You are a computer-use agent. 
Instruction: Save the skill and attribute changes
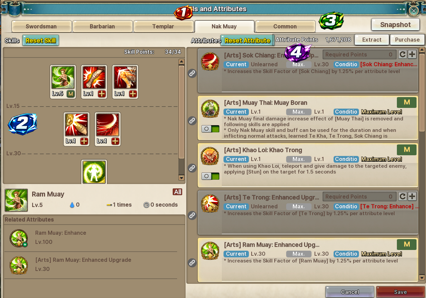tap(400, 292)
